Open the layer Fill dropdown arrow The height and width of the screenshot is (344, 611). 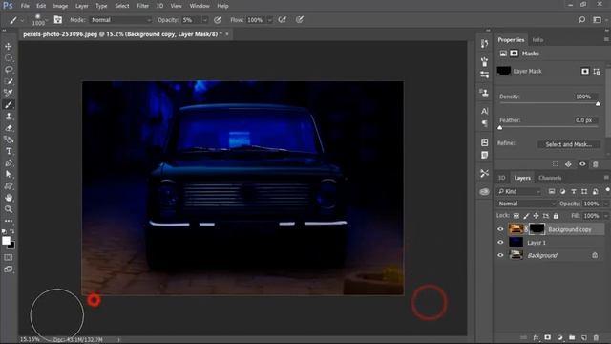click(605, 216)
